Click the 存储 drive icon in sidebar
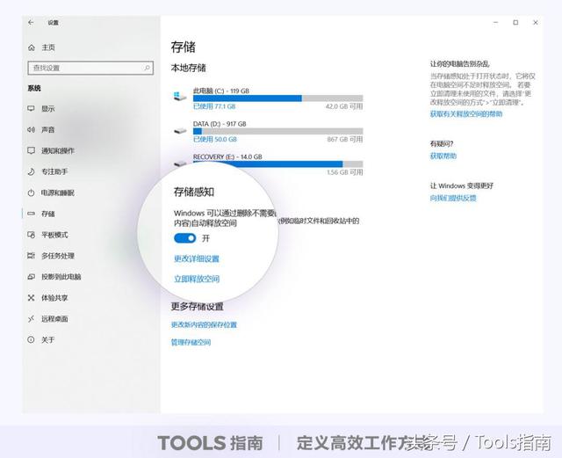The width and height of the screenshot is (562, 458). [x=32, y=214]
